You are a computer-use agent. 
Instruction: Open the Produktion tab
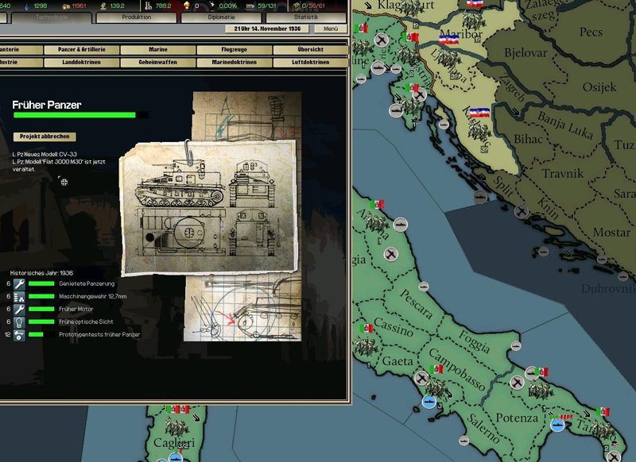[136, 17]
